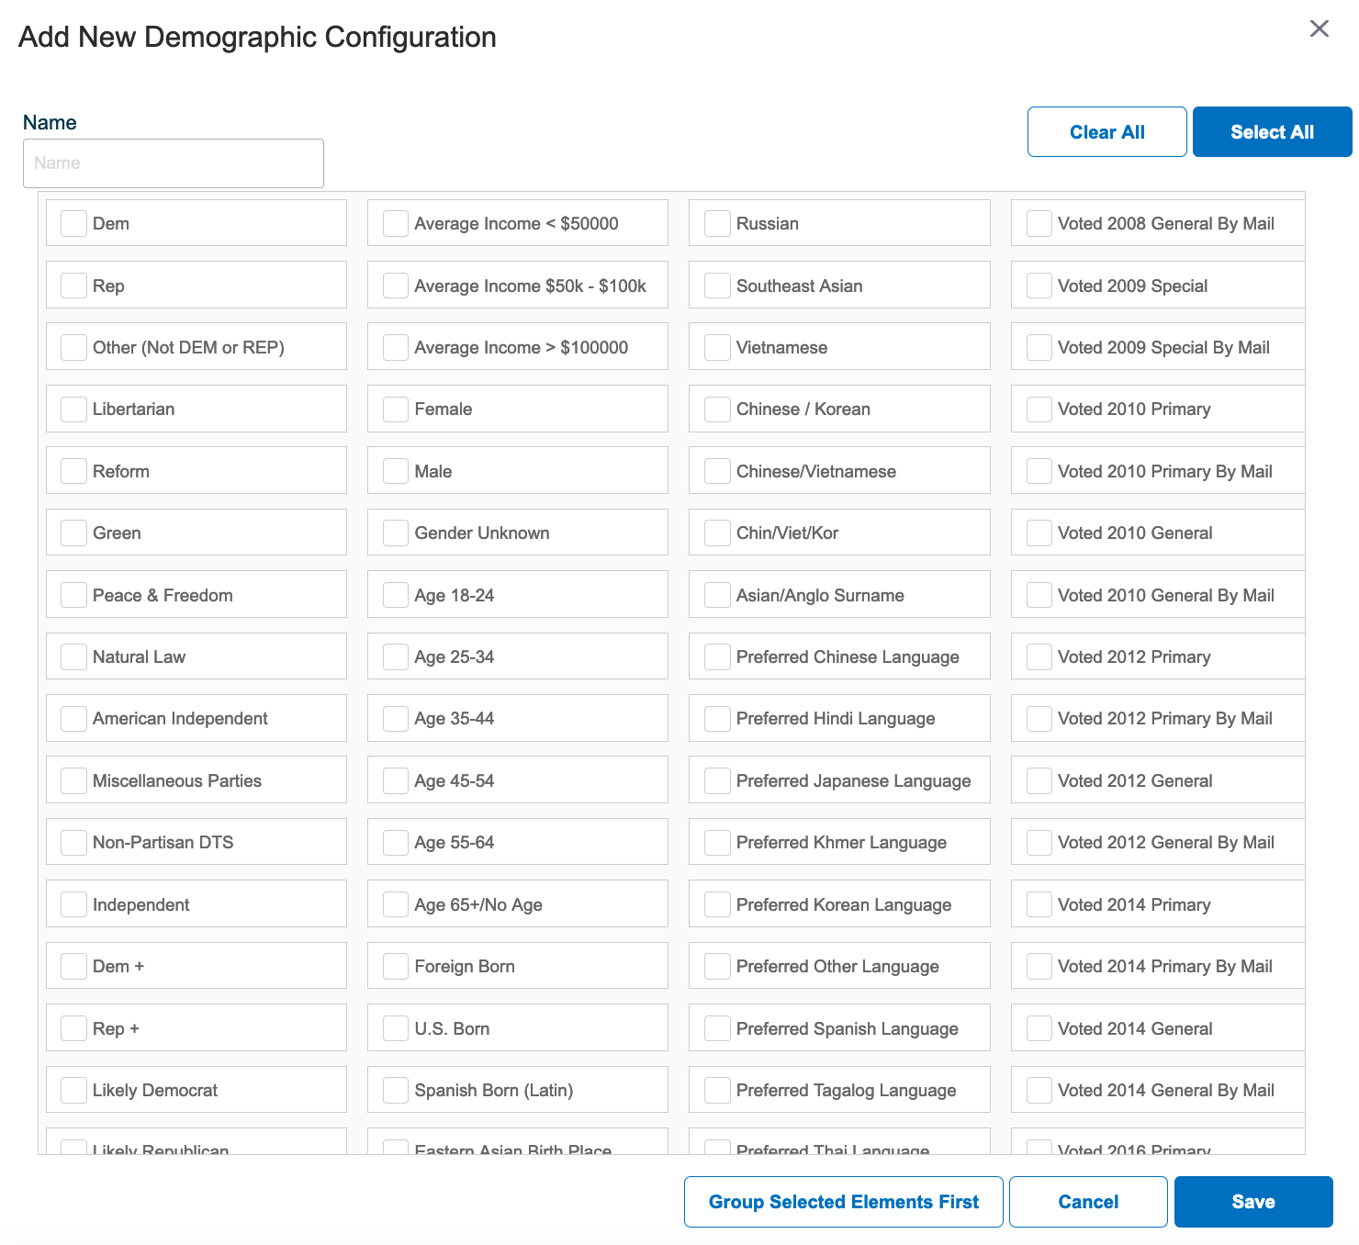Check the Likely Democrat checkbox

click(73, 1090)
